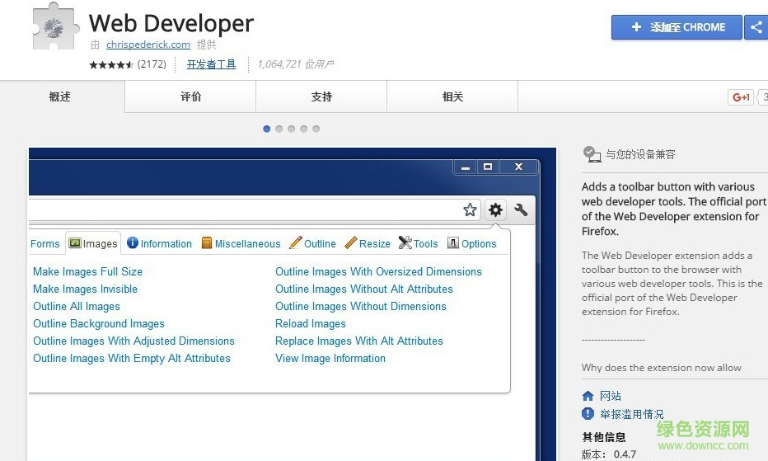Click the report abuse exclamation icon
The width and height of the screenshot is (768, 461).
(588, 414)
